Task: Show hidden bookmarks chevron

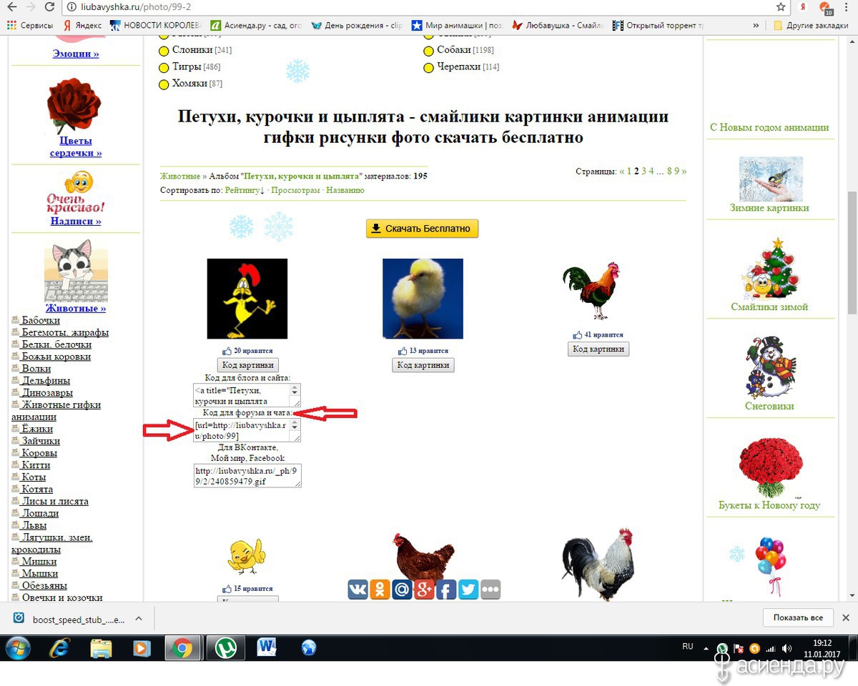Action: coord(756,25)
